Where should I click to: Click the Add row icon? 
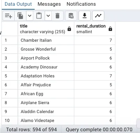pos(9,16)
